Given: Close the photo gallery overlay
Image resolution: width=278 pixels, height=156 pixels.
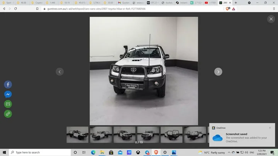Looking at the screenshot, I should point(271,19).
